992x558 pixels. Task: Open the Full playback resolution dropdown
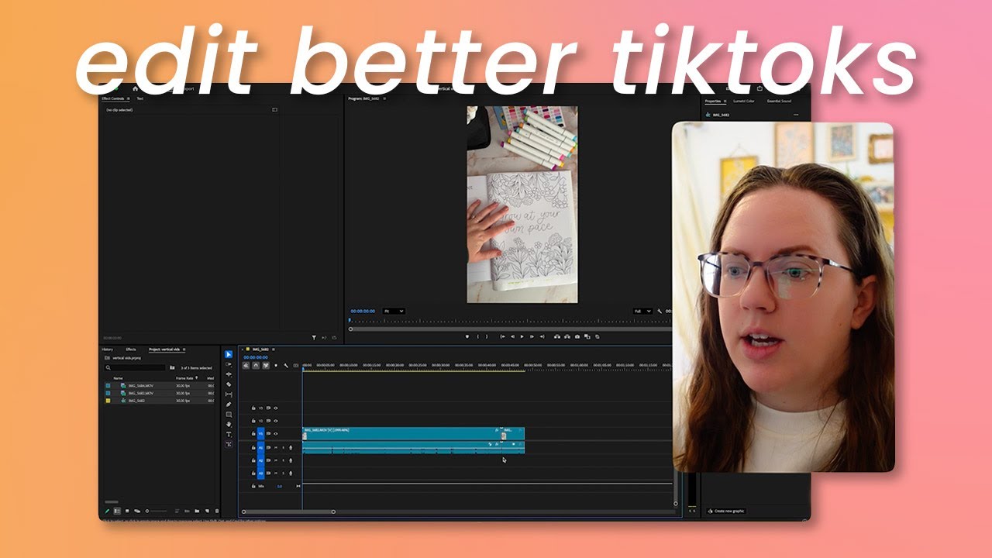point(642,311)
